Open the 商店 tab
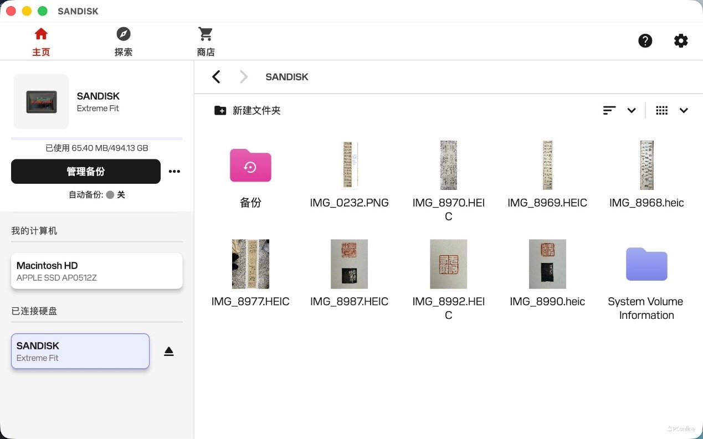The image size is (703, 439). [206, 42]
